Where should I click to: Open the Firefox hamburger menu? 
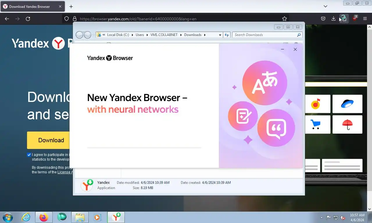[x=365, y=19]
